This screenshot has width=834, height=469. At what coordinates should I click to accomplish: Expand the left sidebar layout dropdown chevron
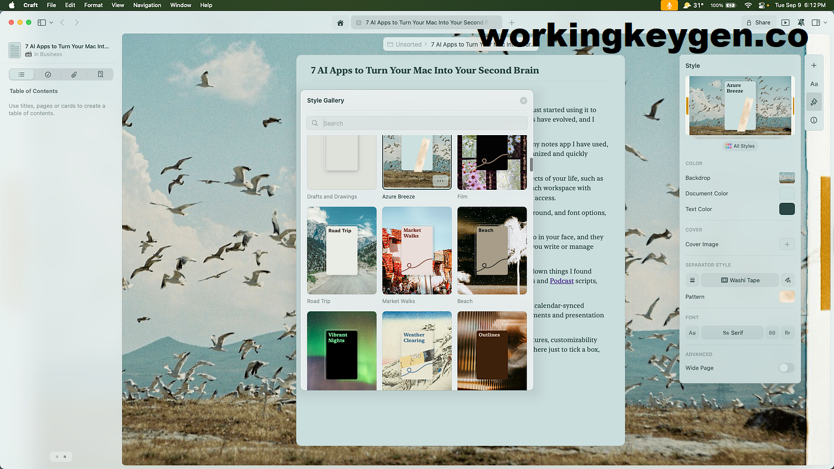click(x=51, y=23)
